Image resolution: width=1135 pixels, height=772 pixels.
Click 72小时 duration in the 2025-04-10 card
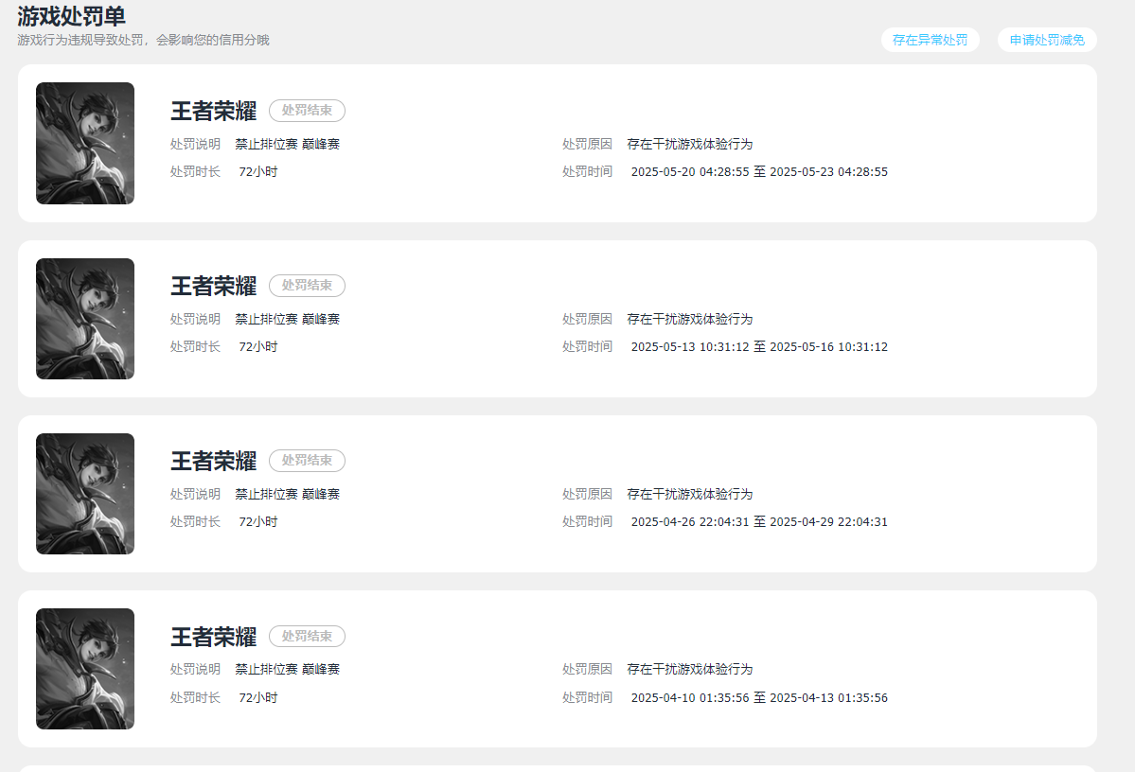[x=258, y=697]
